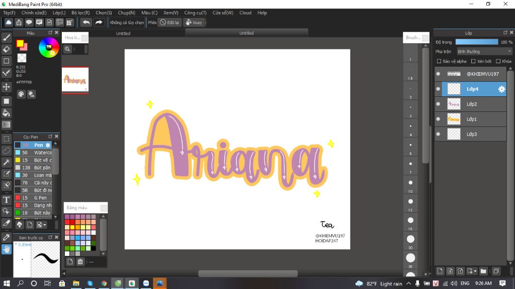This screenshot has height=289, width=515.
Task: Open the Cửa sổ(W) menu
Action: [223, 13]
